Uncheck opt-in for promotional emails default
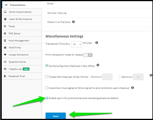153x120 pixels. [47, 98]
